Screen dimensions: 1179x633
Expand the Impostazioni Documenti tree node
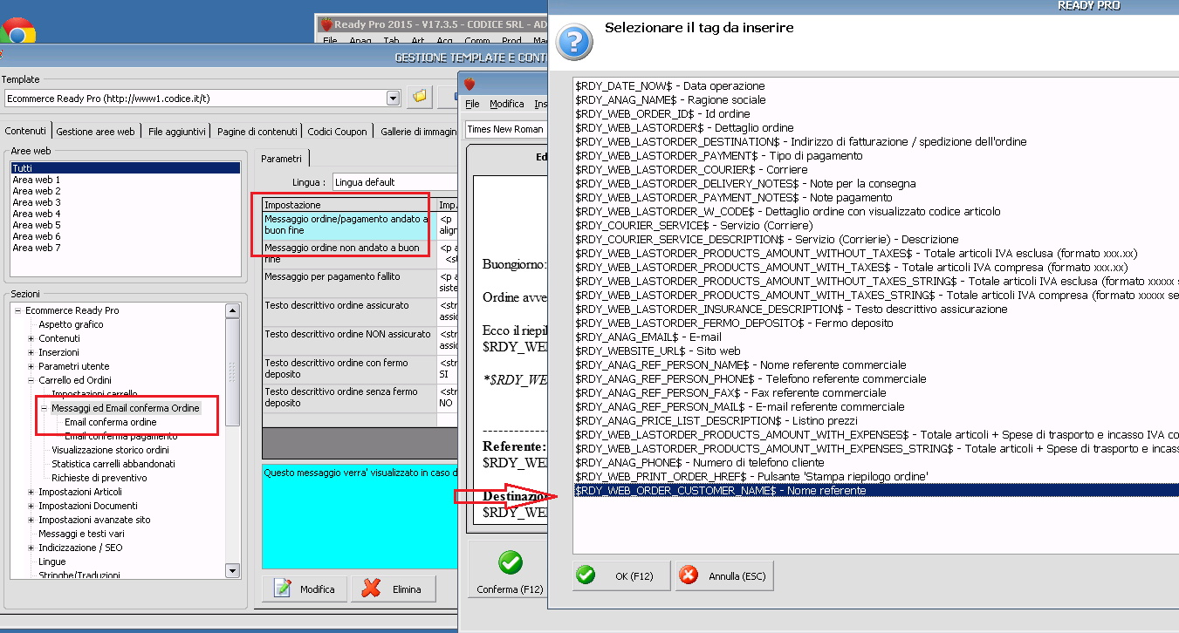click(31, 506)
